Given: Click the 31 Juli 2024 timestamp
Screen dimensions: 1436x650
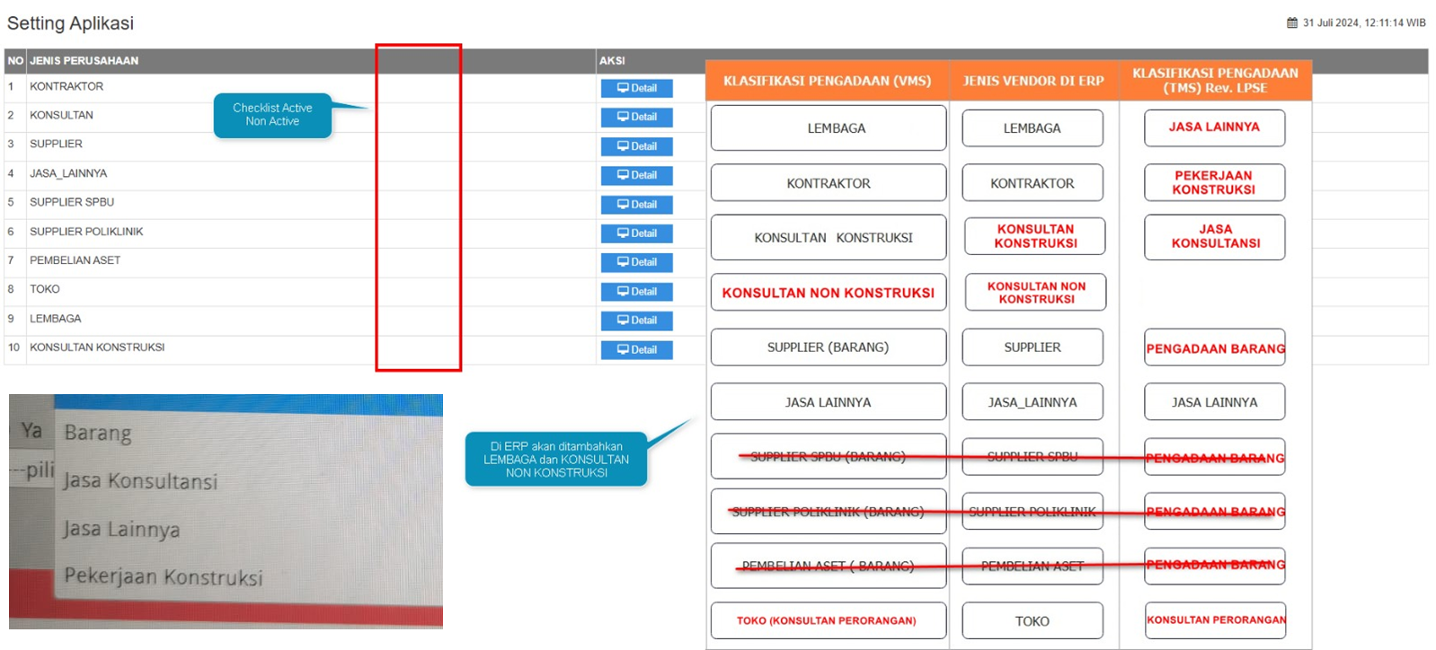Looking at the screenshot, I should [1364, 23].
